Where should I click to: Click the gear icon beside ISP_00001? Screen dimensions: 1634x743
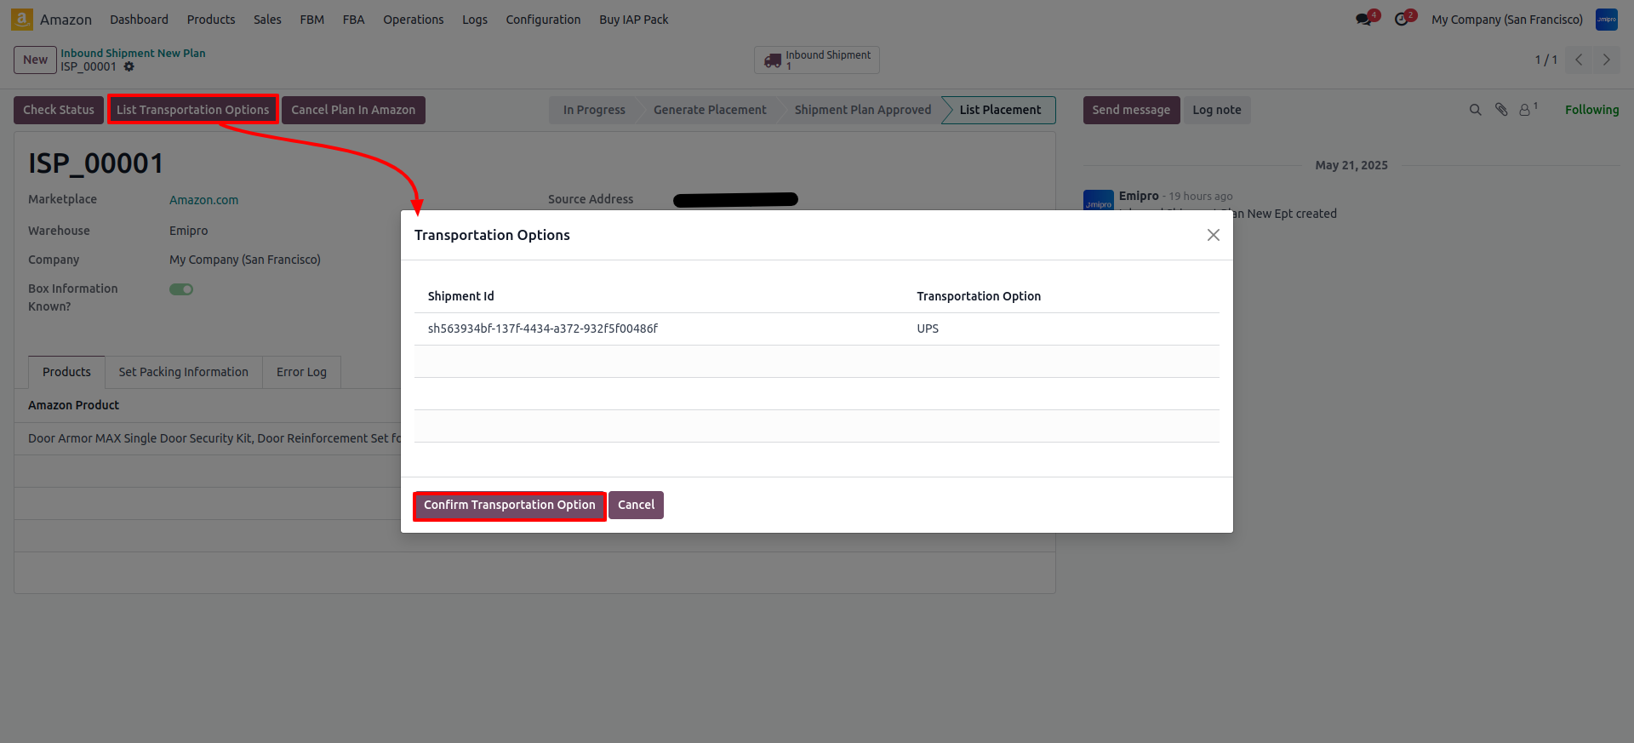(129, 66)
